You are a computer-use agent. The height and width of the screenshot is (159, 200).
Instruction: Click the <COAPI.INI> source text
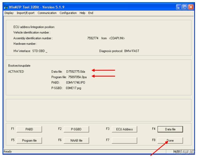tap(117, 38)
